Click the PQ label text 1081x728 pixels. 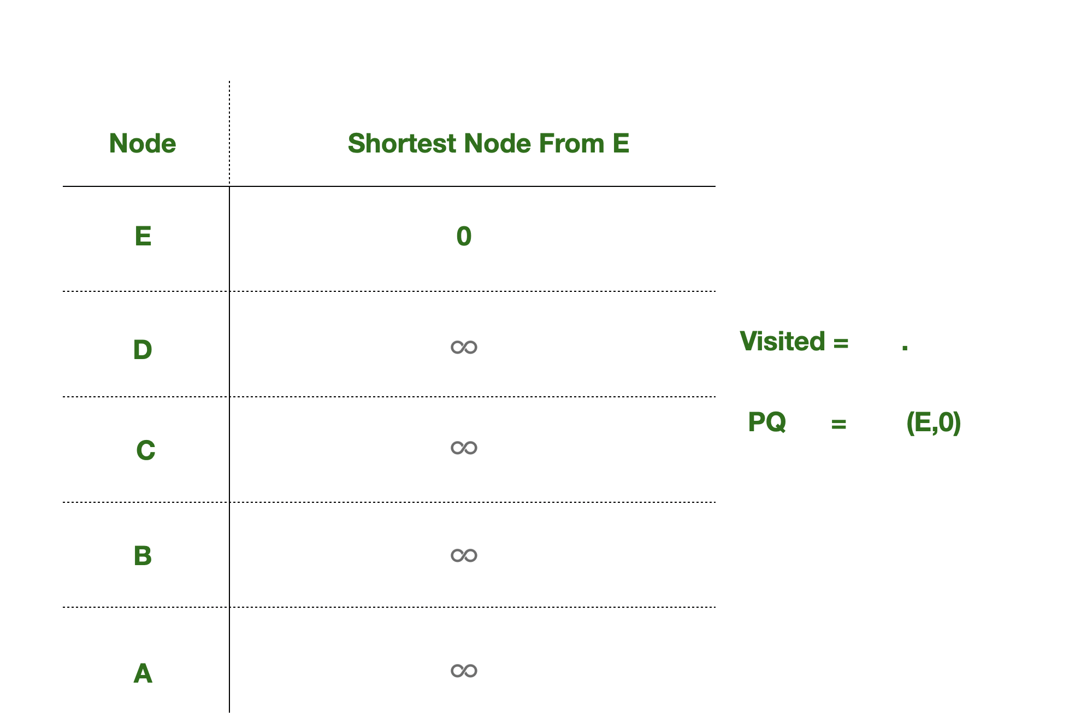(x=767, y=422)
